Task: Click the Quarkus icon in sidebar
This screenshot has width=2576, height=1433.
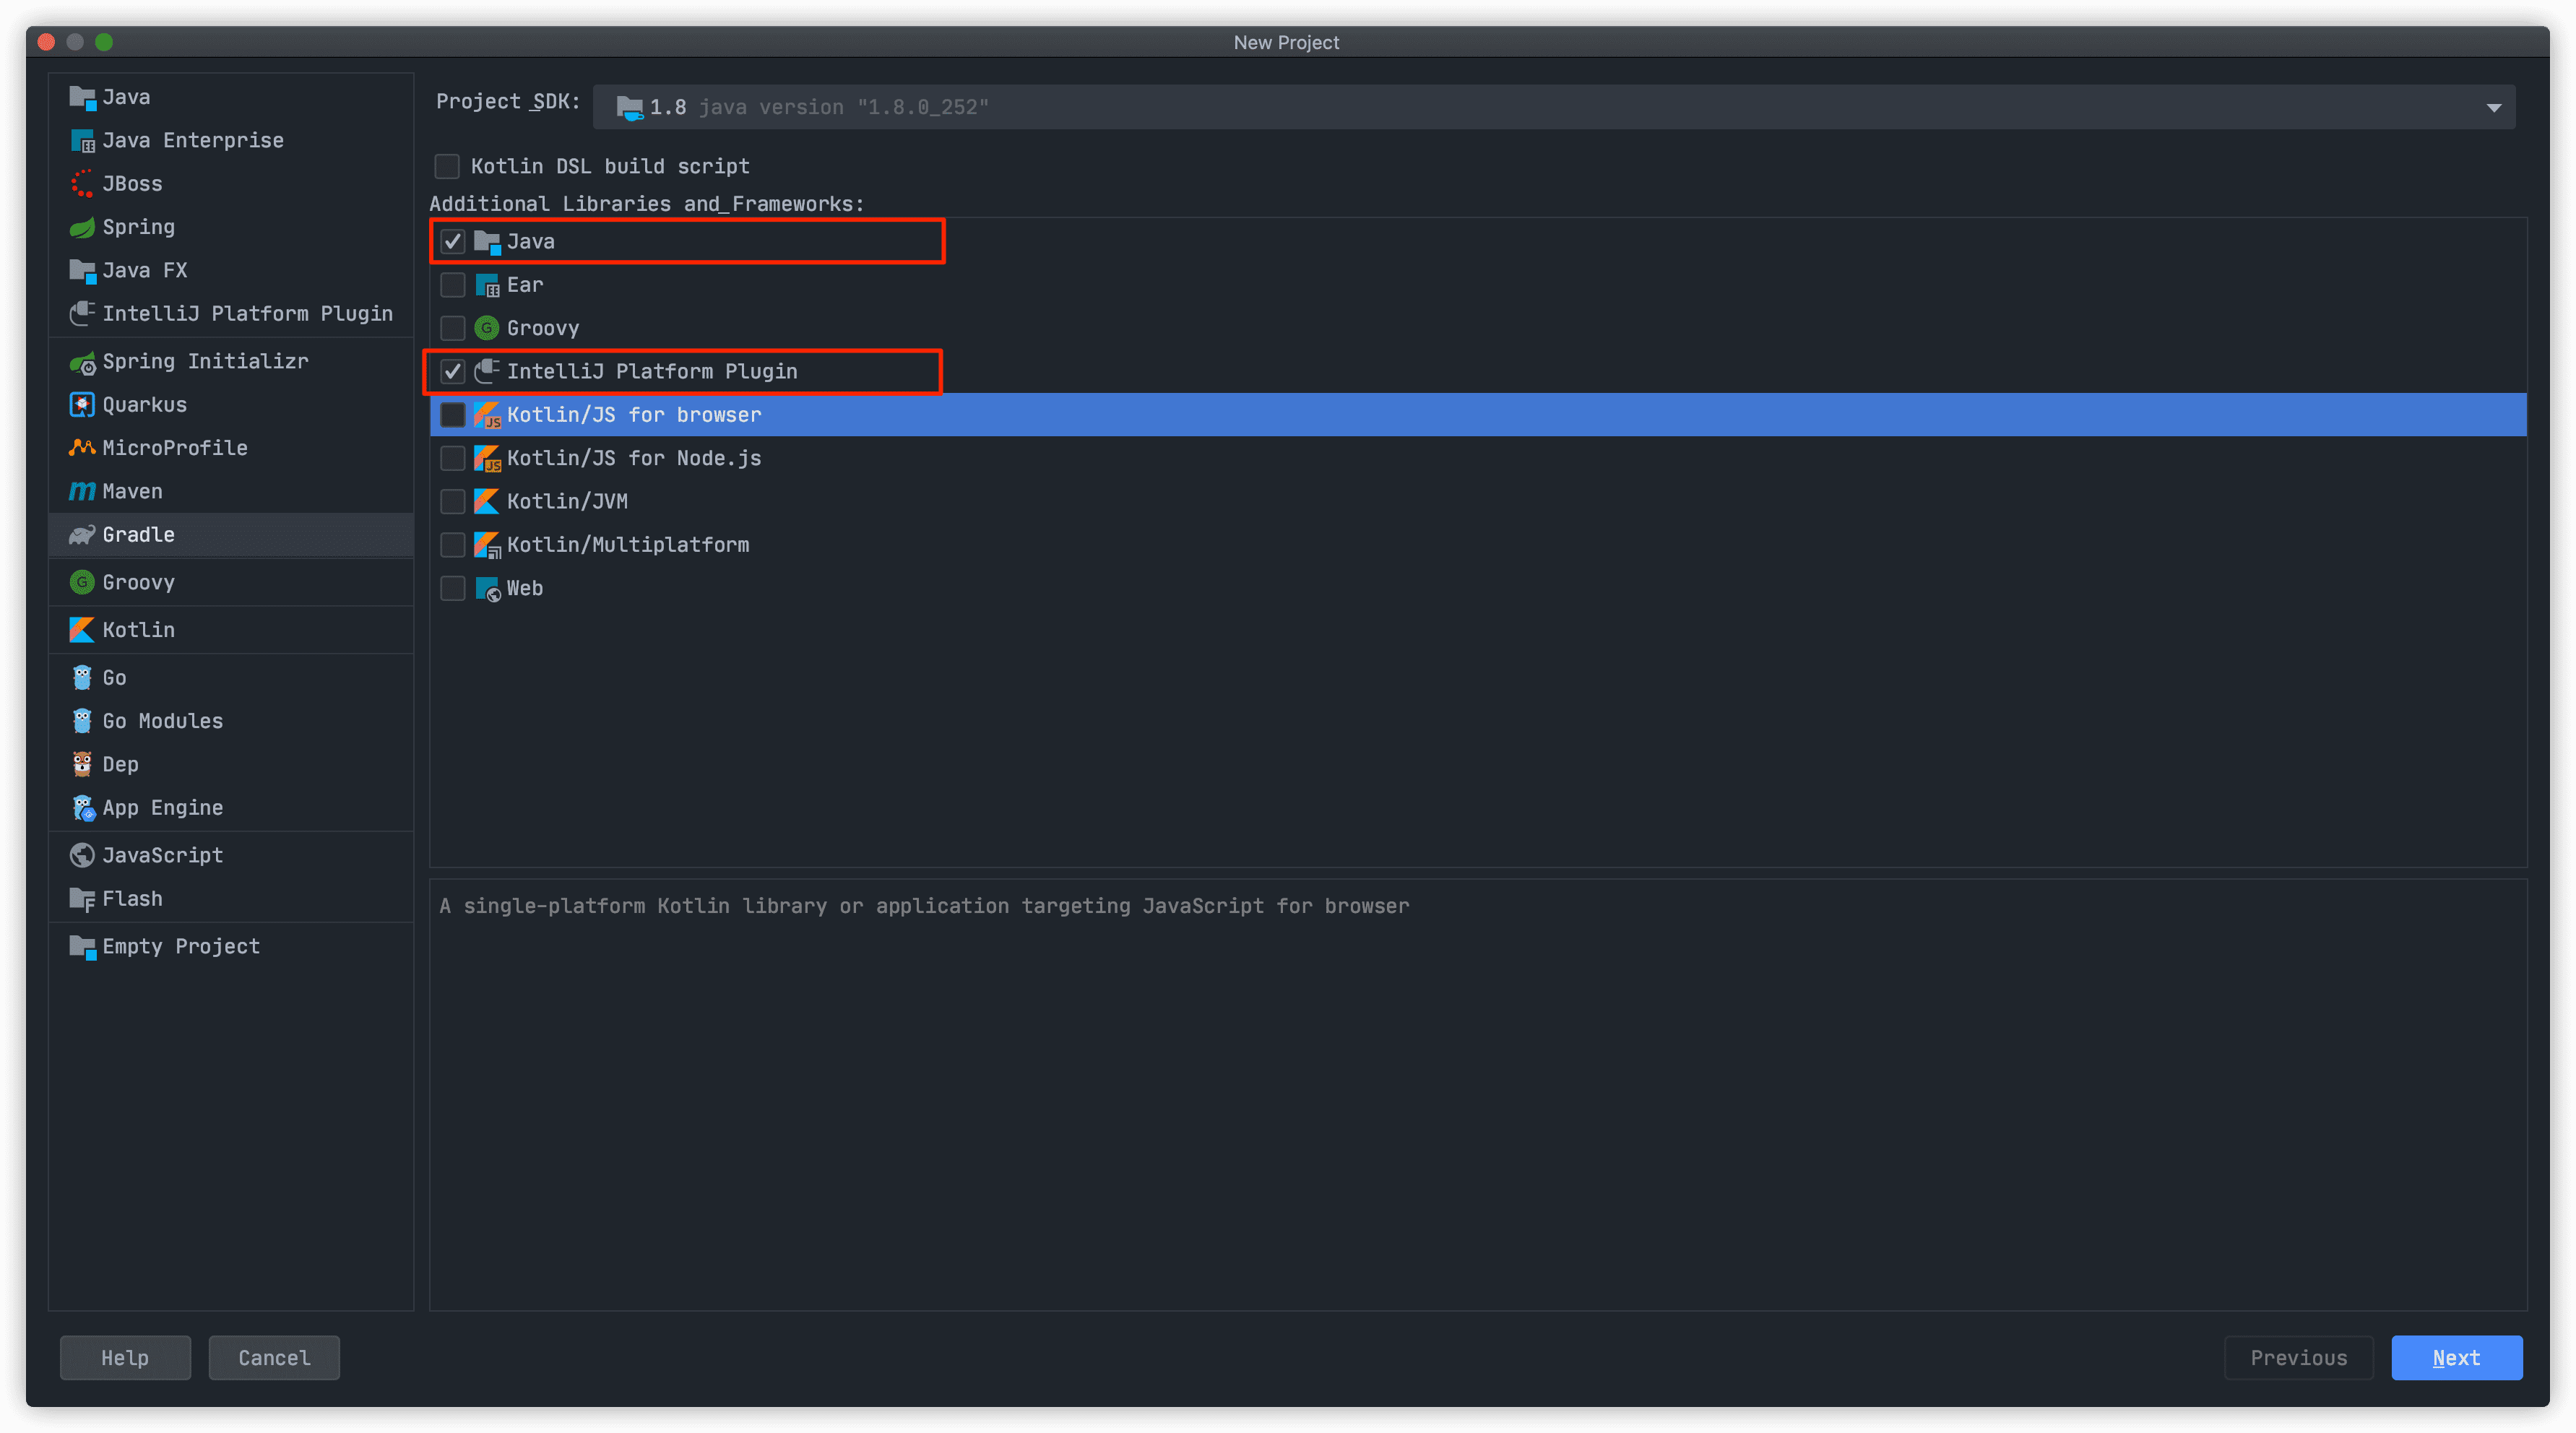Action: [x=82, y=405]
